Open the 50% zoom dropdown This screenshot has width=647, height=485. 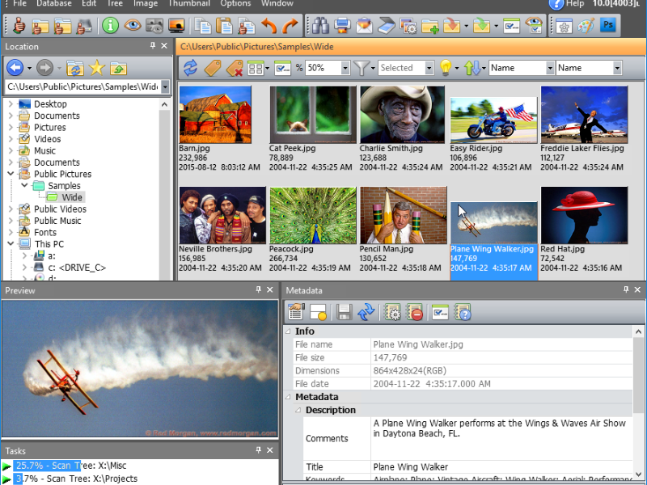[x=345, y=68]
